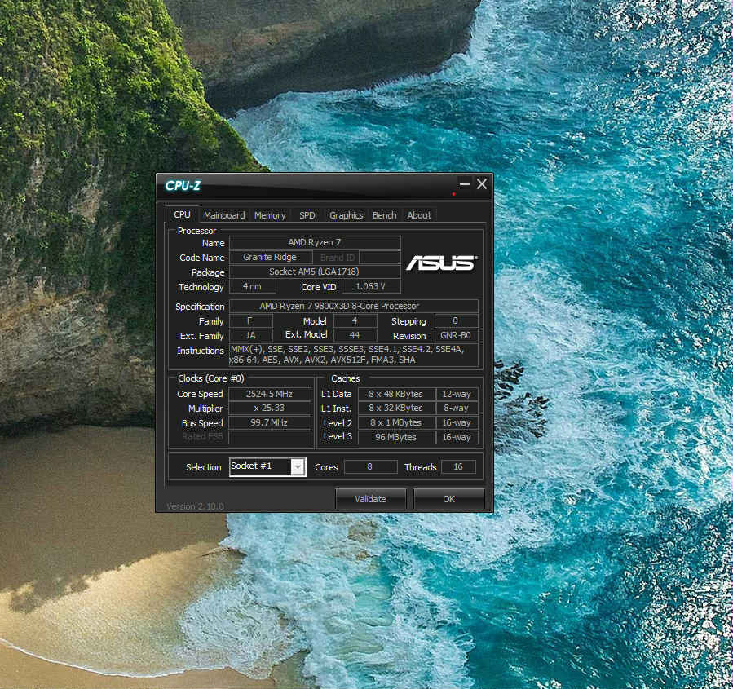This screenshot has width=733, height=689.
Task: Click the dropdown arrow beside Socket #1
Action: [x=298, y=466]
